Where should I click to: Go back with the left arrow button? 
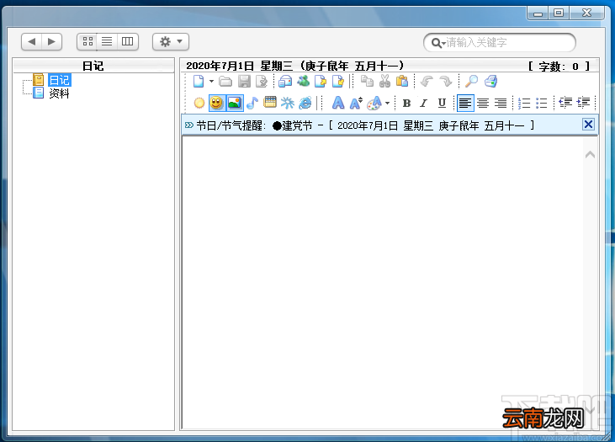32,41
